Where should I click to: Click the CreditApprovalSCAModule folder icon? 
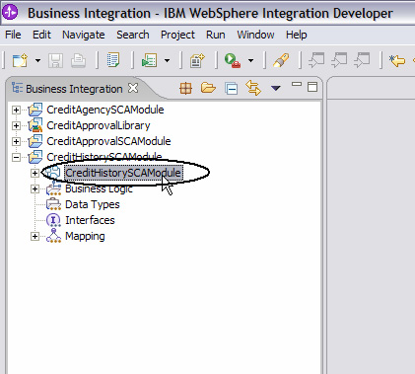(35, 141)
